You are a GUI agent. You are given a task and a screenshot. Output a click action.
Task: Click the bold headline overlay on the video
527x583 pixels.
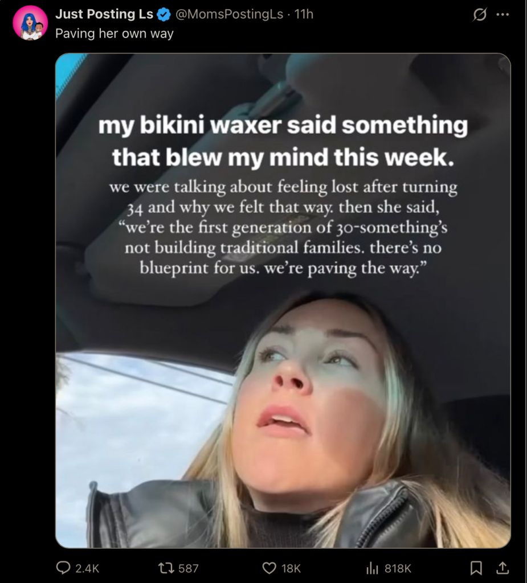point(283,141)
